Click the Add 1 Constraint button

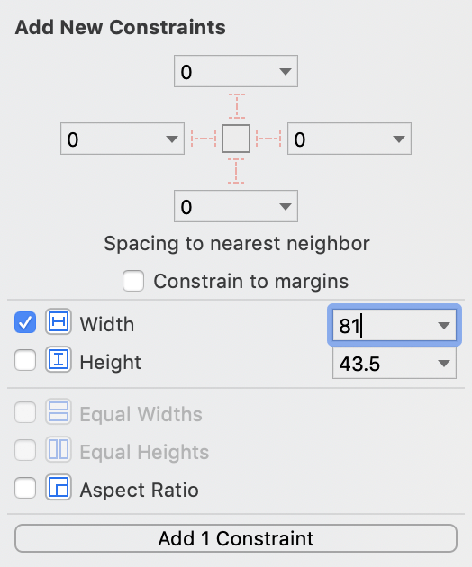pos(236,538)
